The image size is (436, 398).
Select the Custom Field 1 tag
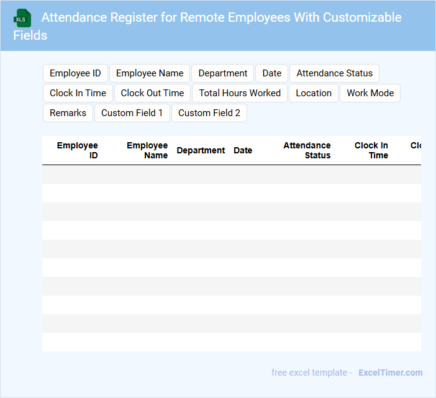click(132, 113)
